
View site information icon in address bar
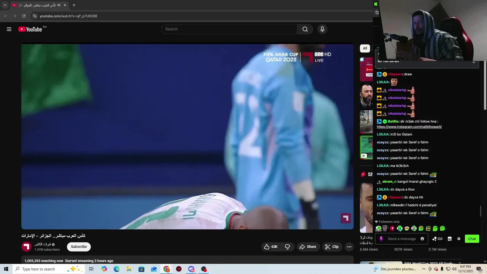[x=34, y=16]
